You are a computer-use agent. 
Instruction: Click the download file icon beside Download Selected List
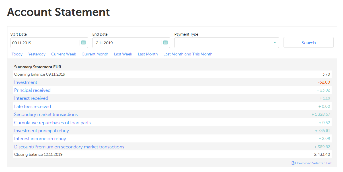pyautogui.click(x=293, y=163)
